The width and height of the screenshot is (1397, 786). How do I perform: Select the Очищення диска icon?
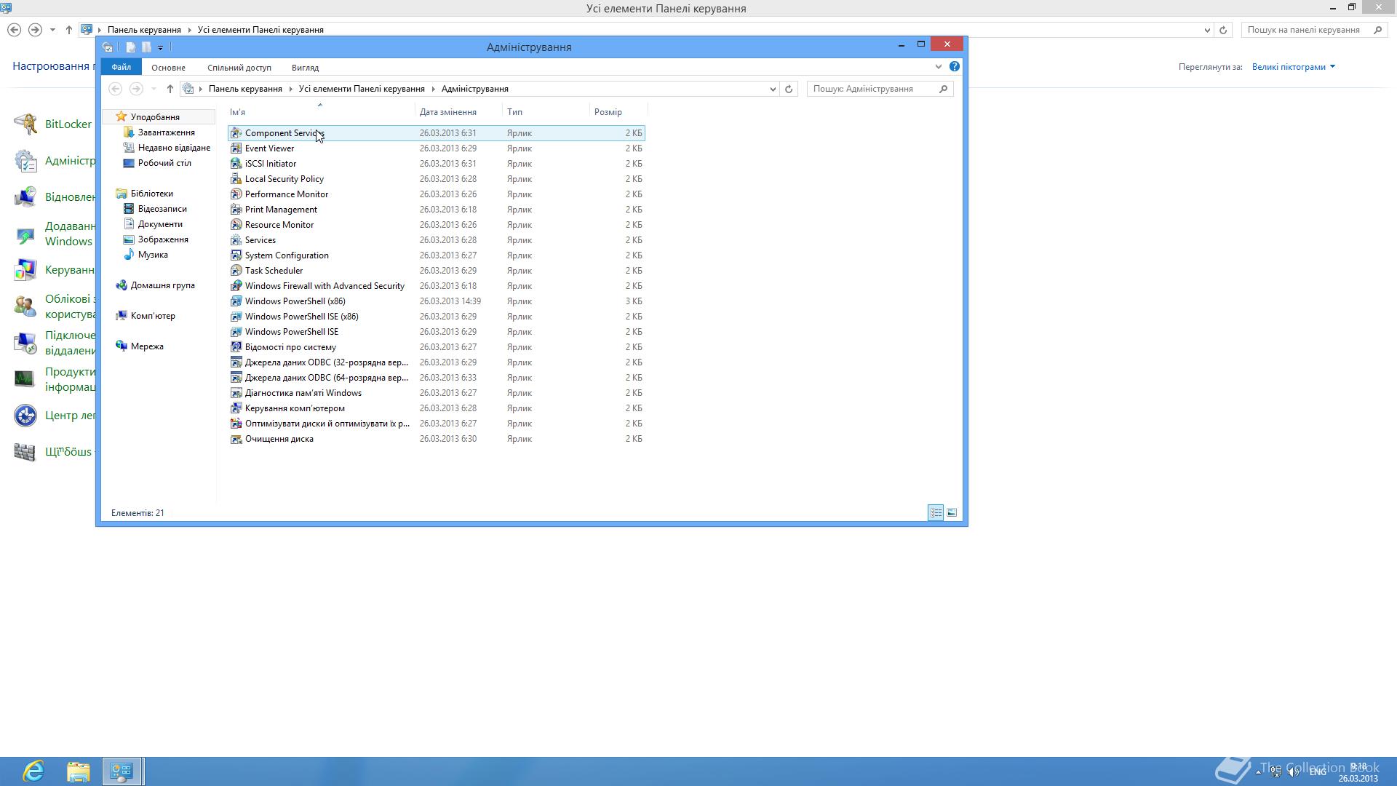236,439
